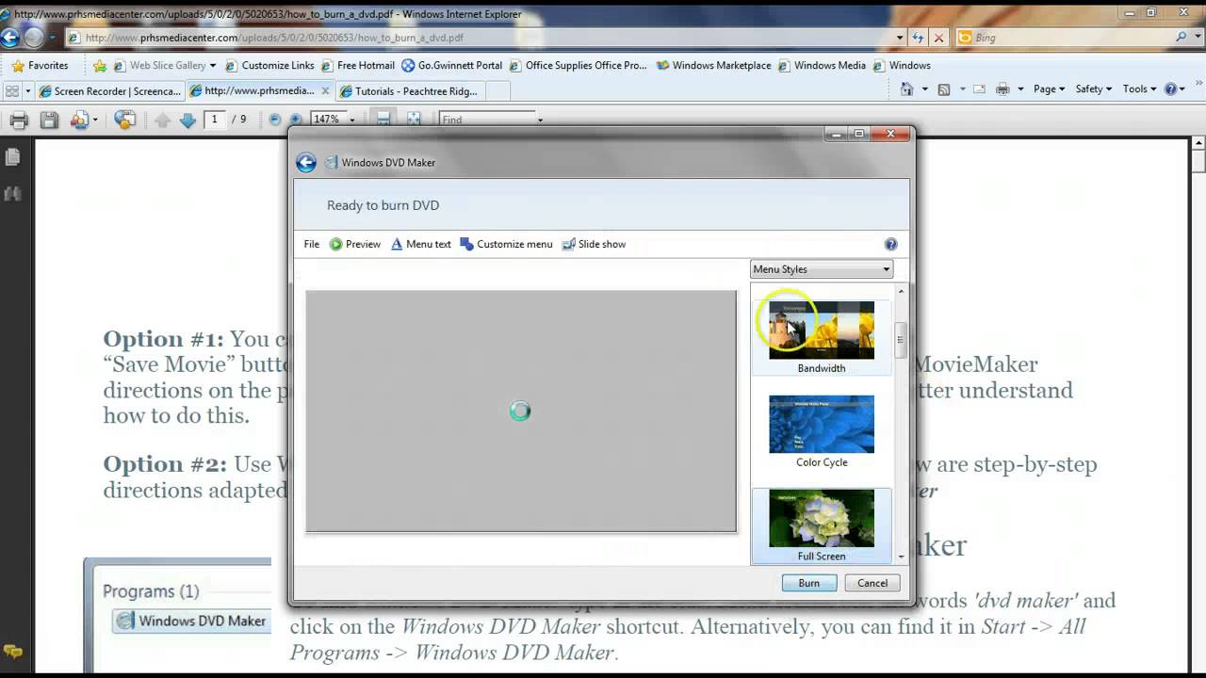Open Menu text in DVD Maker toolbar
The image size is (1206, 678).
tap(421, 244)
